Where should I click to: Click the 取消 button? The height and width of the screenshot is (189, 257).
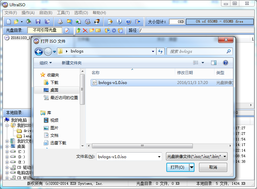point(213,167)
